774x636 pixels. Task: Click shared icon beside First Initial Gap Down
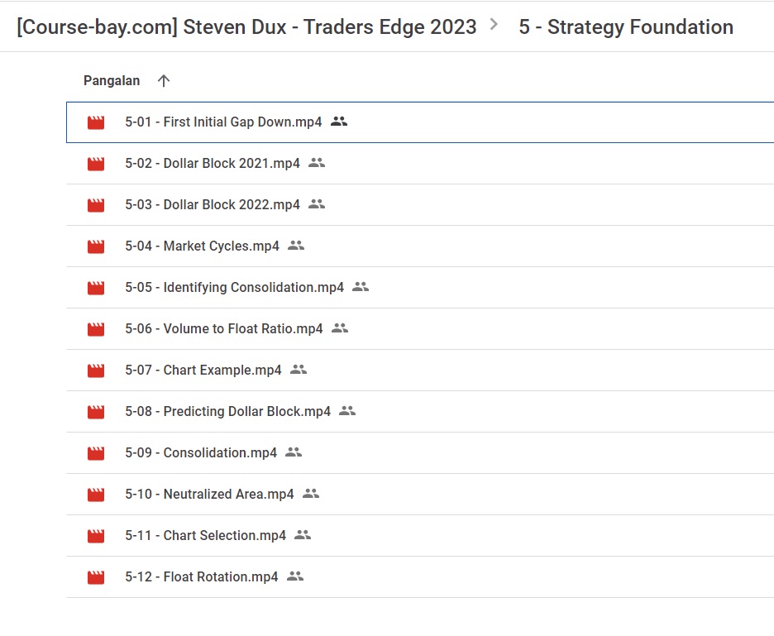pyautogui.click(x=339, y=121)
